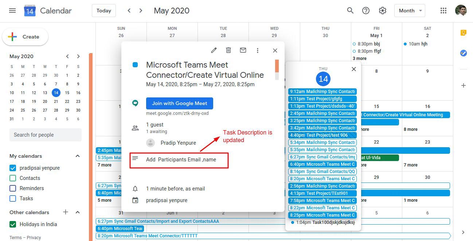Open 4:13pm Test Project/TEst901 event
Viewport: 473px width, 241px height.
click(322, 193)
